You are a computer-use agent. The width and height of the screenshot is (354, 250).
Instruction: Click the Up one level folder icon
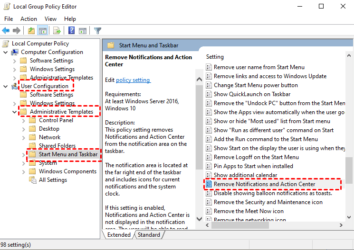[x=31, y=30]
